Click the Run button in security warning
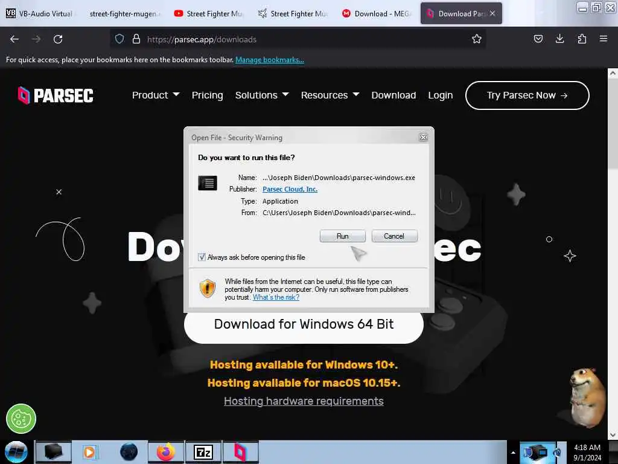This screenshot has width=618, height=464. pos(343,236)
